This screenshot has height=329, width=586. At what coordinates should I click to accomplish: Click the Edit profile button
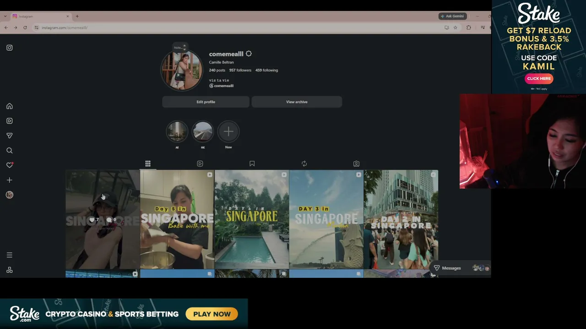click(206, 102)
